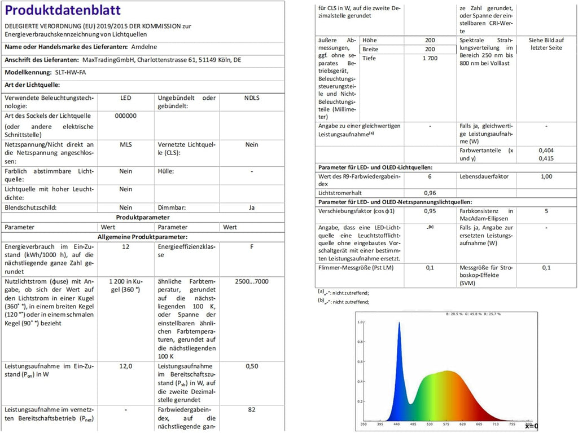Click the Produktdatenblatt title heading
Screen dimensions: 578x433
[62, 11]
